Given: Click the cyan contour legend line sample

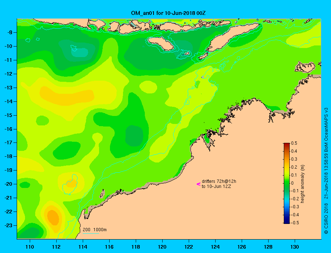Looking at the screenshot, I should pos(91,234).
